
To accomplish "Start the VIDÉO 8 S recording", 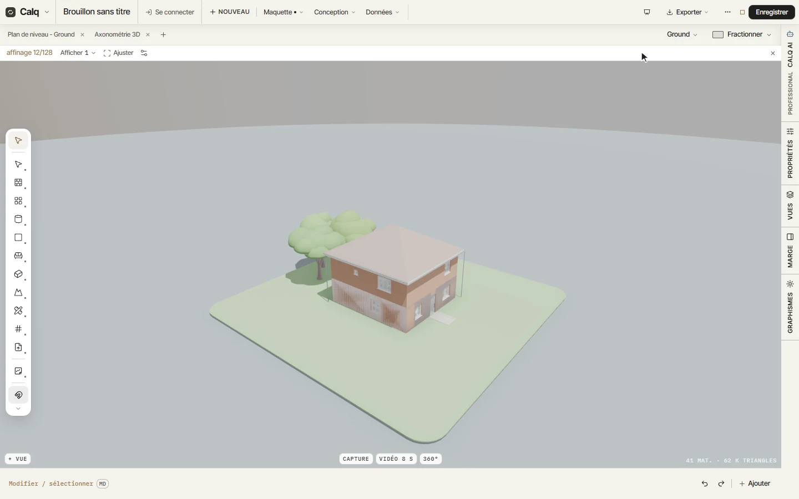I will point(396,459).
